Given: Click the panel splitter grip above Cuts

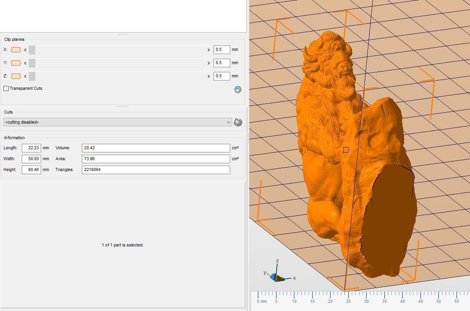Looking at the screenshot, I should (123, 107).
